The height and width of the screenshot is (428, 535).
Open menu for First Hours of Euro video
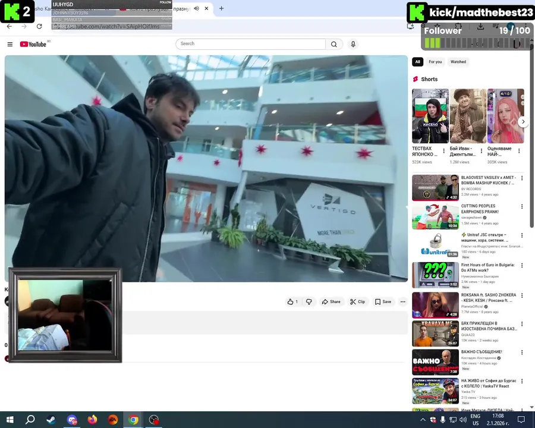[522, 266]
